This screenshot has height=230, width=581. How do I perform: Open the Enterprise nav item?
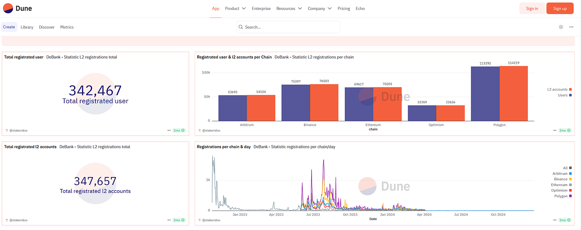point(261,8)
